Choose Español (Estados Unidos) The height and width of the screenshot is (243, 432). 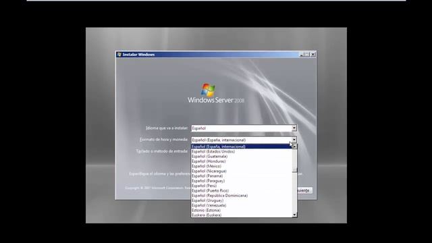242,151
